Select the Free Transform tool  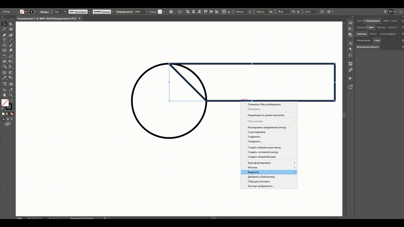coord(11,62)
